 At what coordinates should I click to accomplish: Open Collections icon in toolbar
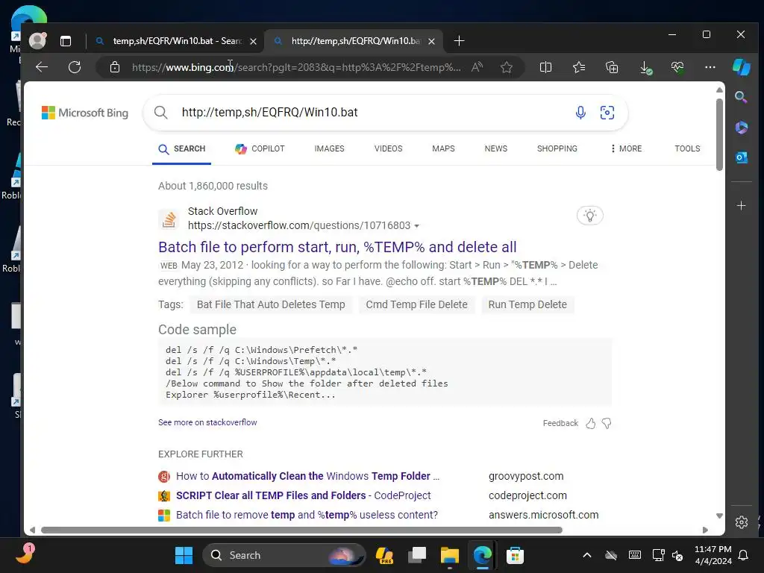(x=612, y=67)
